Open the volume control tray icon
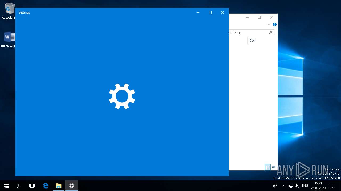 [x=297, y=186]
